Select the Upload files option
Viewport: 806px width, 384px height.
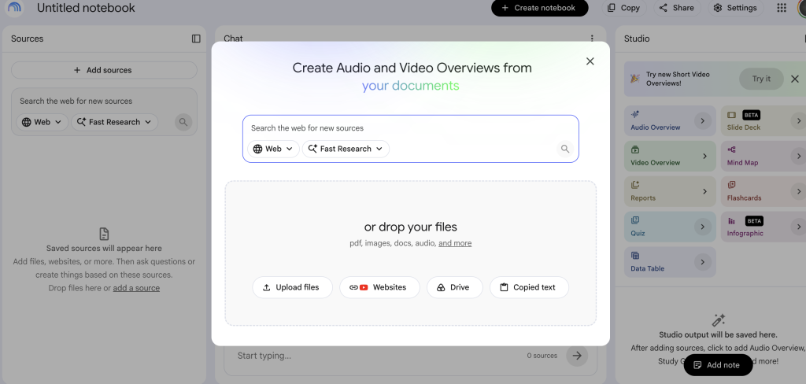(x=293, y=287)
